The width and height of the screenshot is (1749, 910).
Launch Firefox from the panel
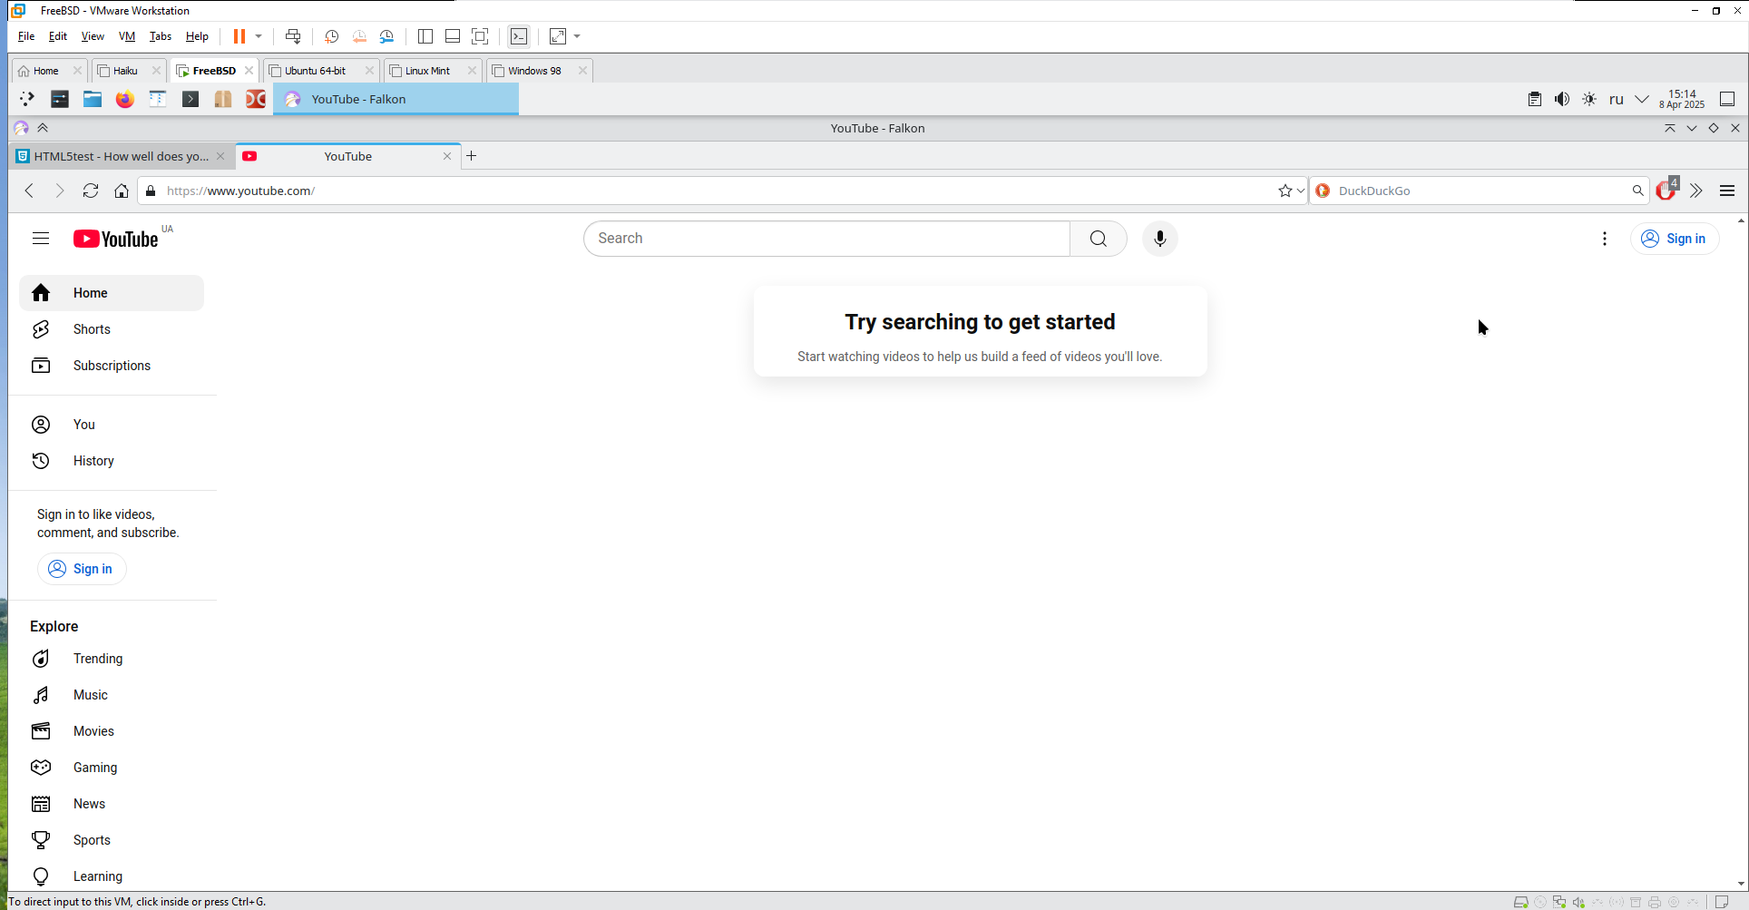(x=125, y=99)
